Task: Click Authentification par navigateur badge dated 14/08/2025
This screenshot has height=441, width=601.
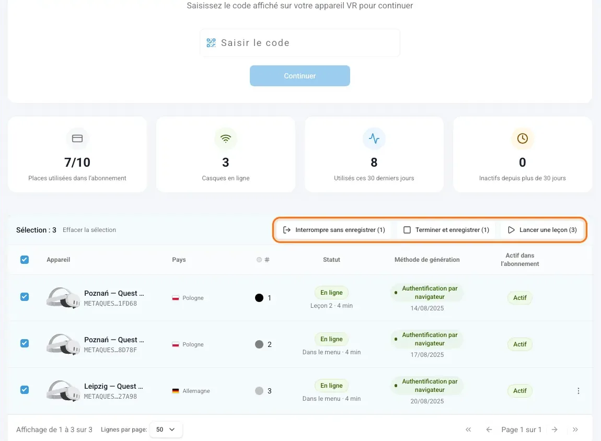Action: [427, 293]
